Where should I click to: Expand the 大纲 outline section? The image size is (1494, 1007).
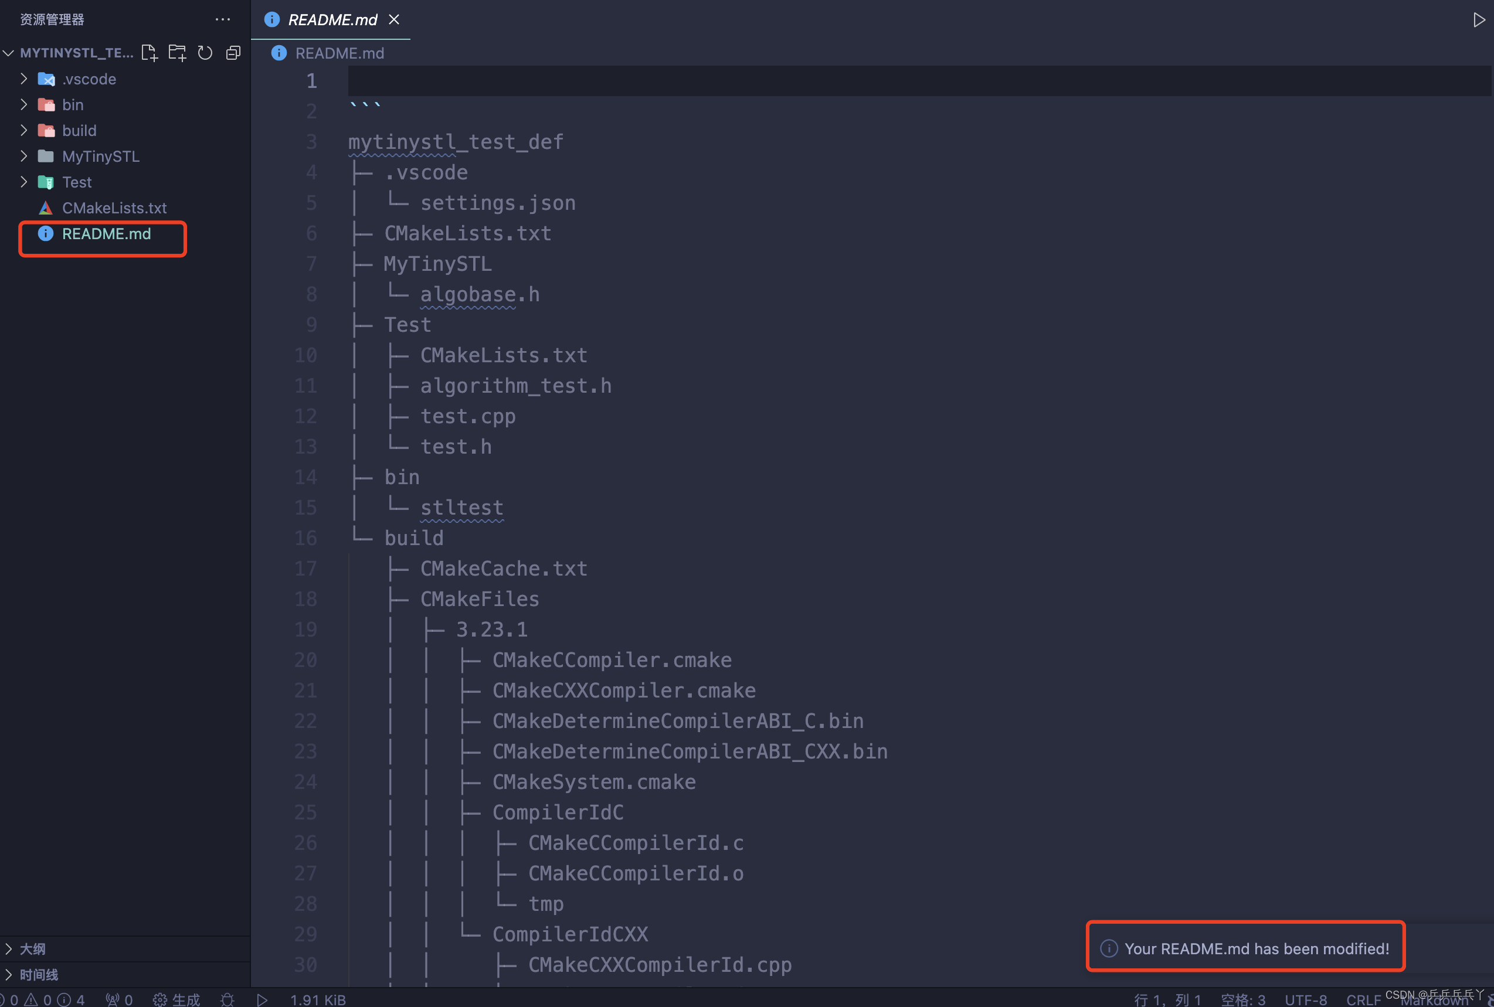(x=32, y=948)
